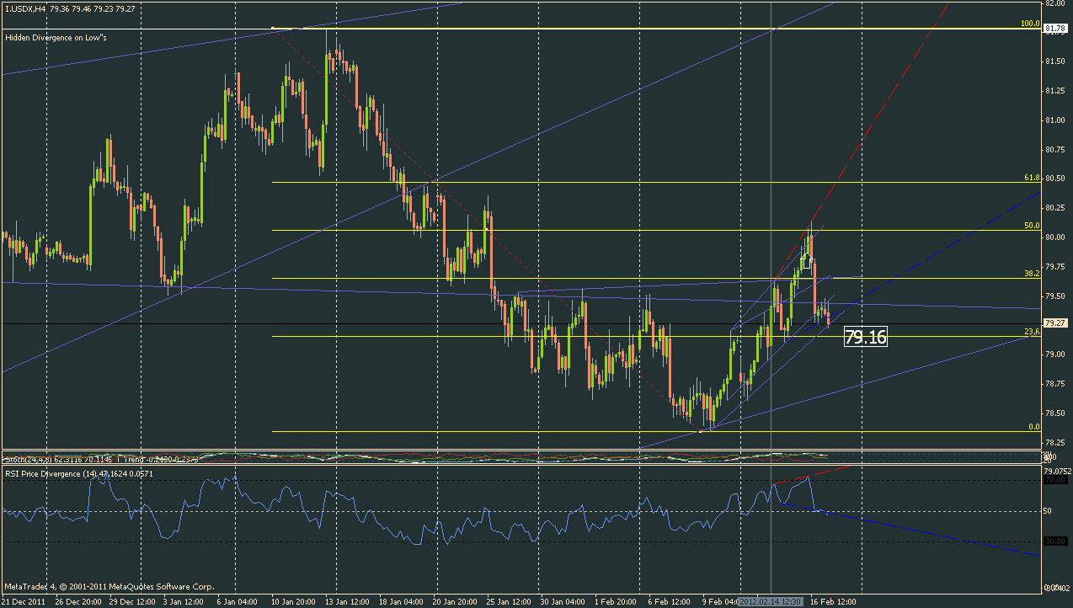The image size is (1073, 608).
Task: Click the highlighted 2012.02.14 12:30 time marker
Action: [x=771, y=602]
